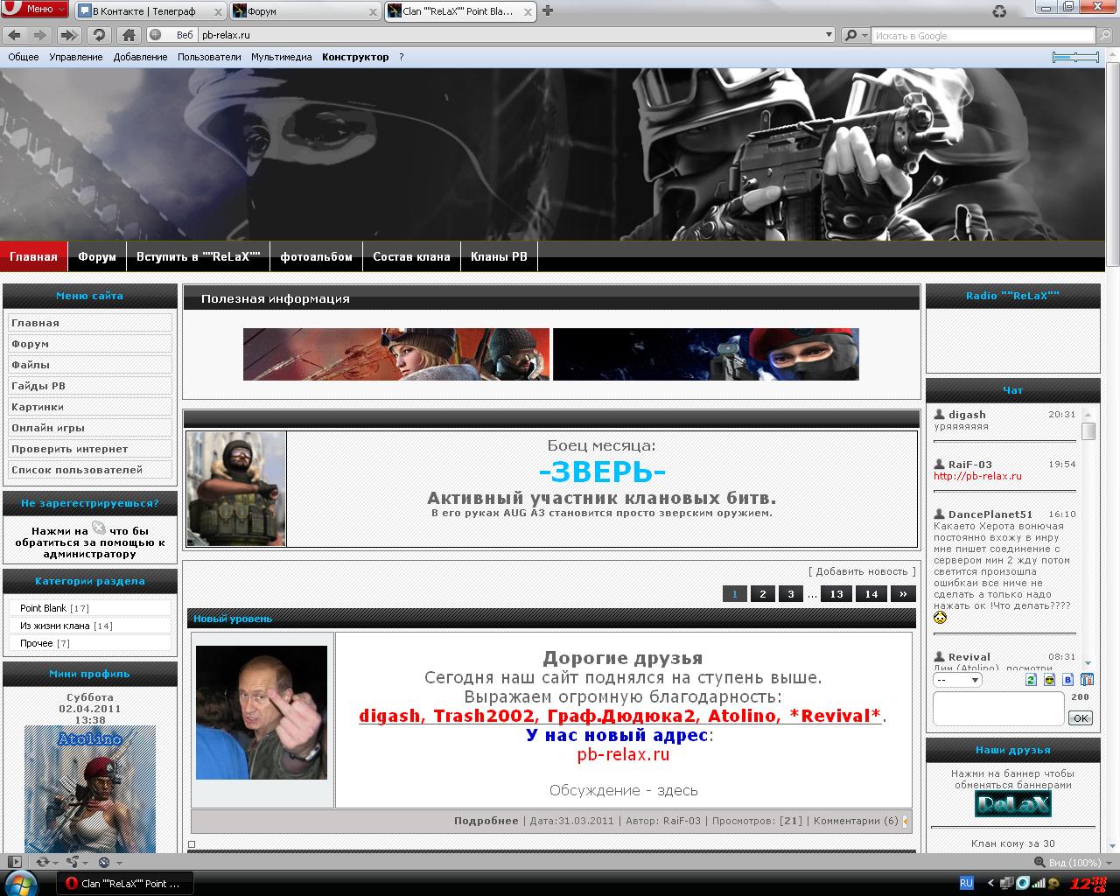Click the chat refresh icon
The width and height of the screenshot is (1120, 896).
click(1031, 680)
